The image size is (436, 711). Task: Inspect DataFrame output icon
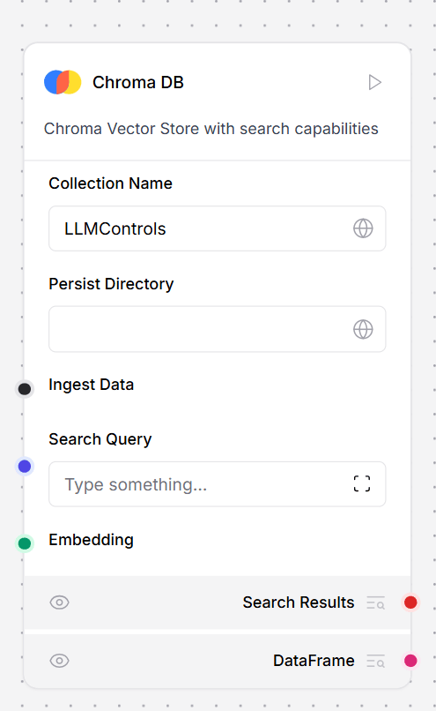[x=376, y=661]
